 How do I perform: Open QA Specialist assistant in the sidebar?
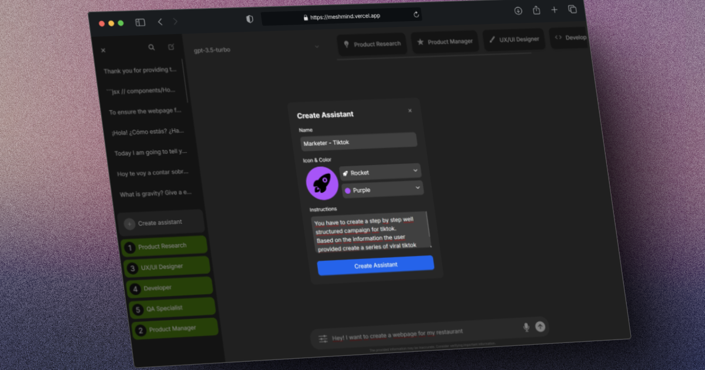tap(172, 308)
